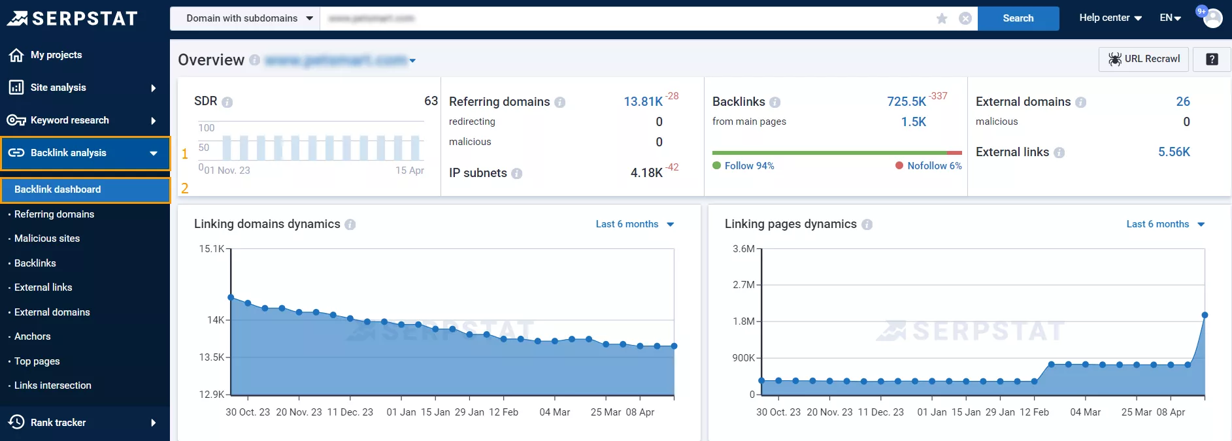Open 26 external domains link
Screen dimensions: 1232x441
click(1183, 102)
